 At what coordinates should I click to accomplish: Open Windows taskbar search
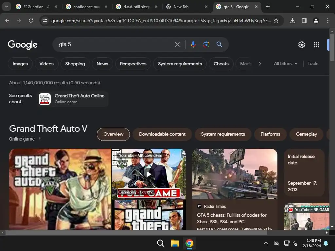tap(160, 243)
